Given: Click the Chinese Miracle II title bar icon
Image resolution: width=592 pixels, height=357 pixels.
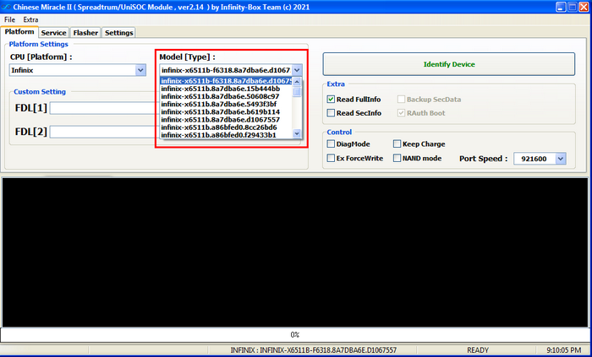Looking at the screenshot, I should (7, 7).
